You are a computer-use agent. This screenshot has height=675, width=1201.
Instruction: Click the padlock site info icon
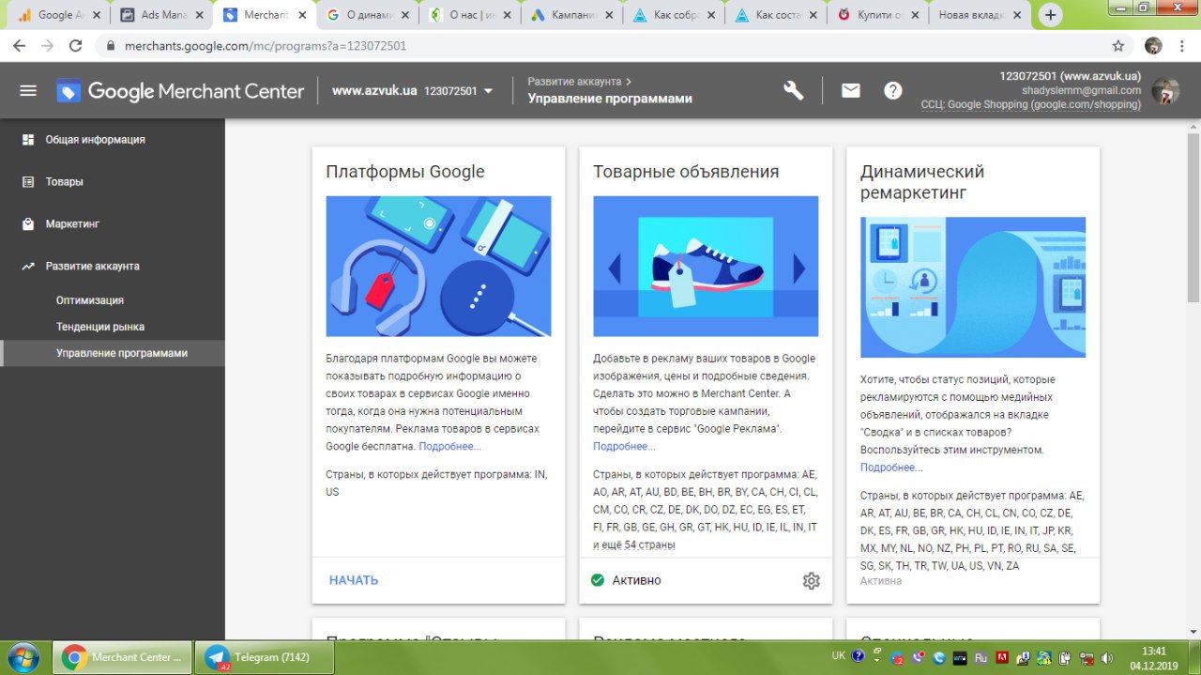[x=111, y=45]
